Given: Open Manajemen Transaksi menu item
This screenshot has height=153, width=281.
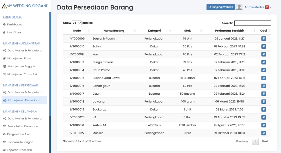Looking at the screenshot, I should click(22, 74).
